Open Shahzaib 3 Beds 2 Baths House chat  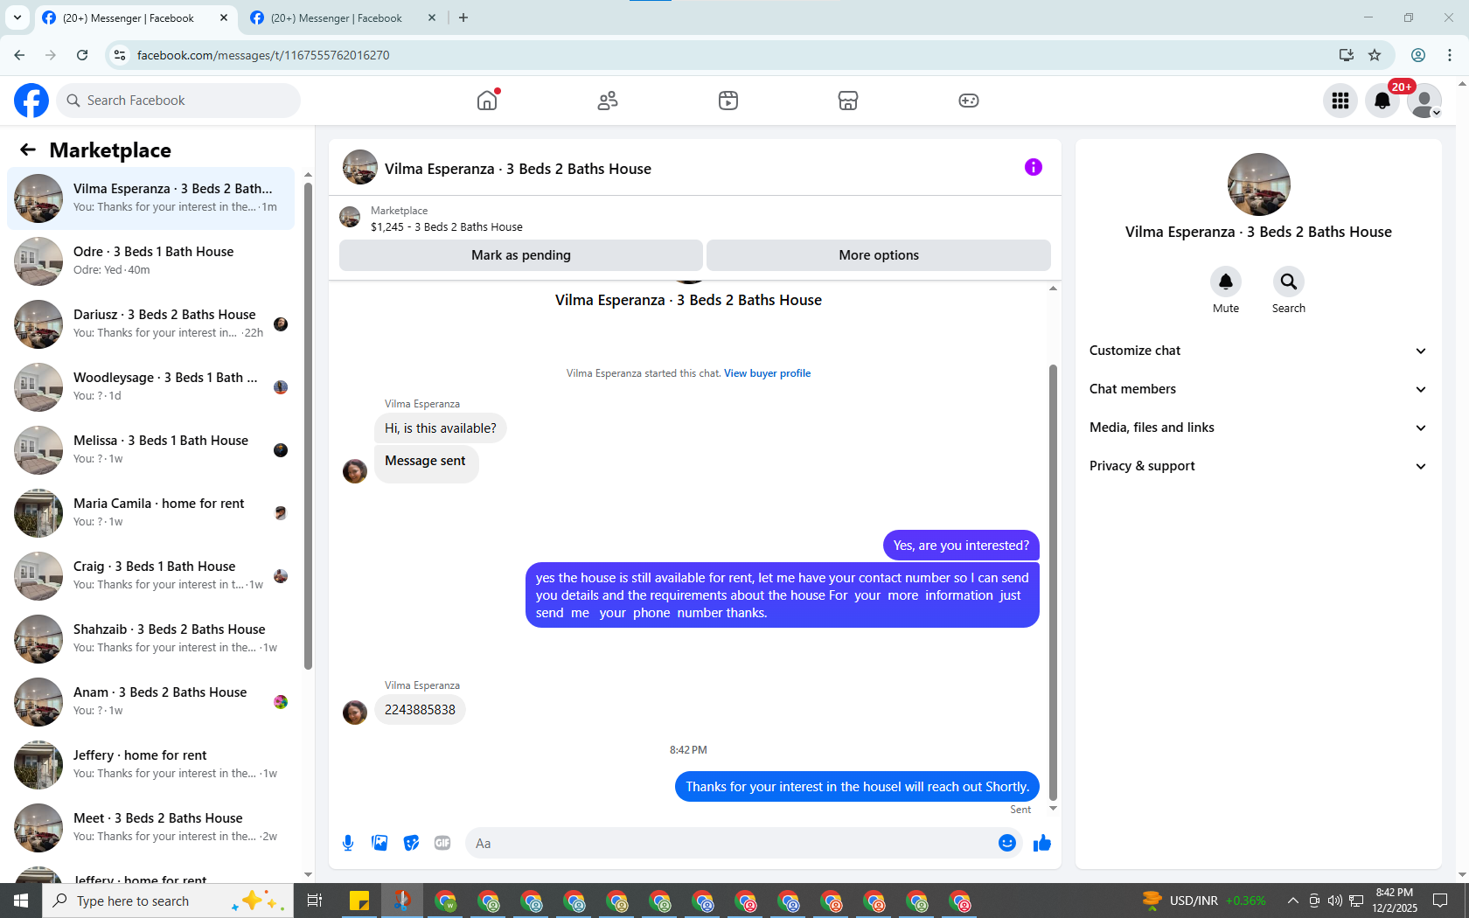(x=151, y=639)
